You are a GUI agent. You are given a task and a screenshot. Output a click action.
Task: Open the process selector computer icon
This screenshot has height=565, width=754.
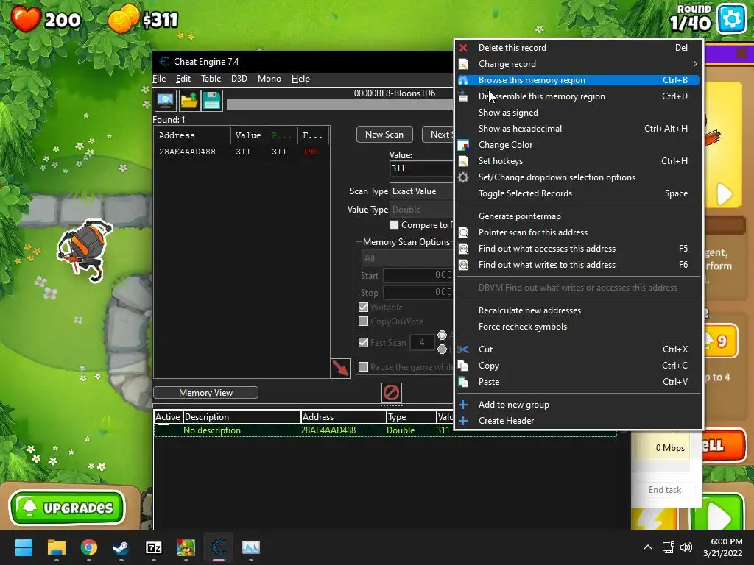click(165, 100)
